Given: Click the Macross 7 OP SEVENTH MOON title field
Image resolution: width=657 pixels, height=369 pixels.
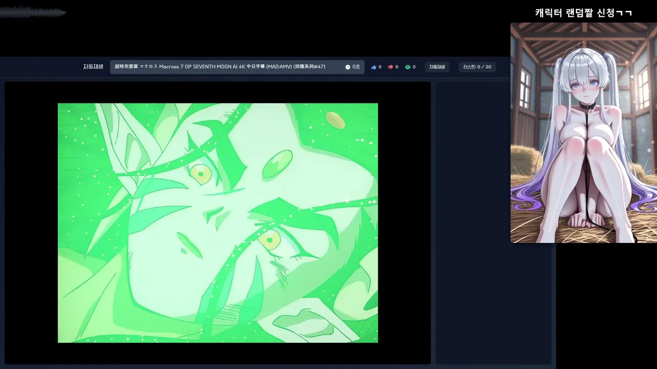Looking at the screenshot, I should click(237, 67).
